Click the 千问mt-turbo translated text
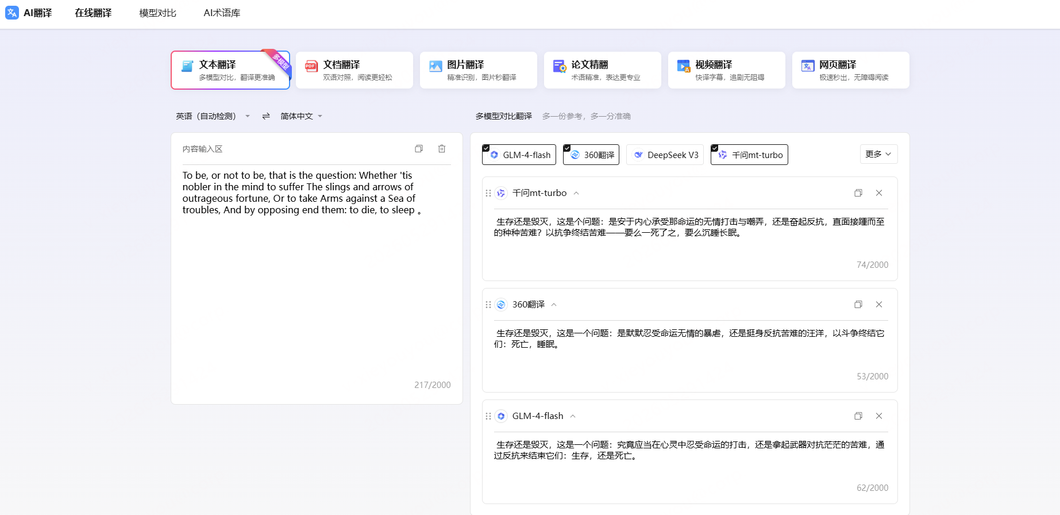 (x=689, y=227)
